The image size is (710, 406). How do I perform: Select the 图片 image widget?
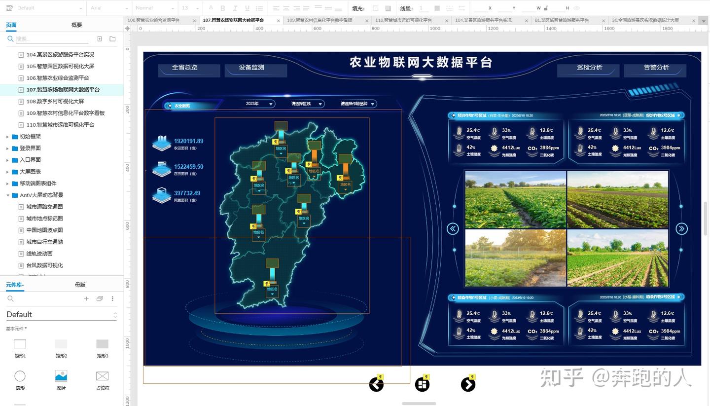point(61,377)
